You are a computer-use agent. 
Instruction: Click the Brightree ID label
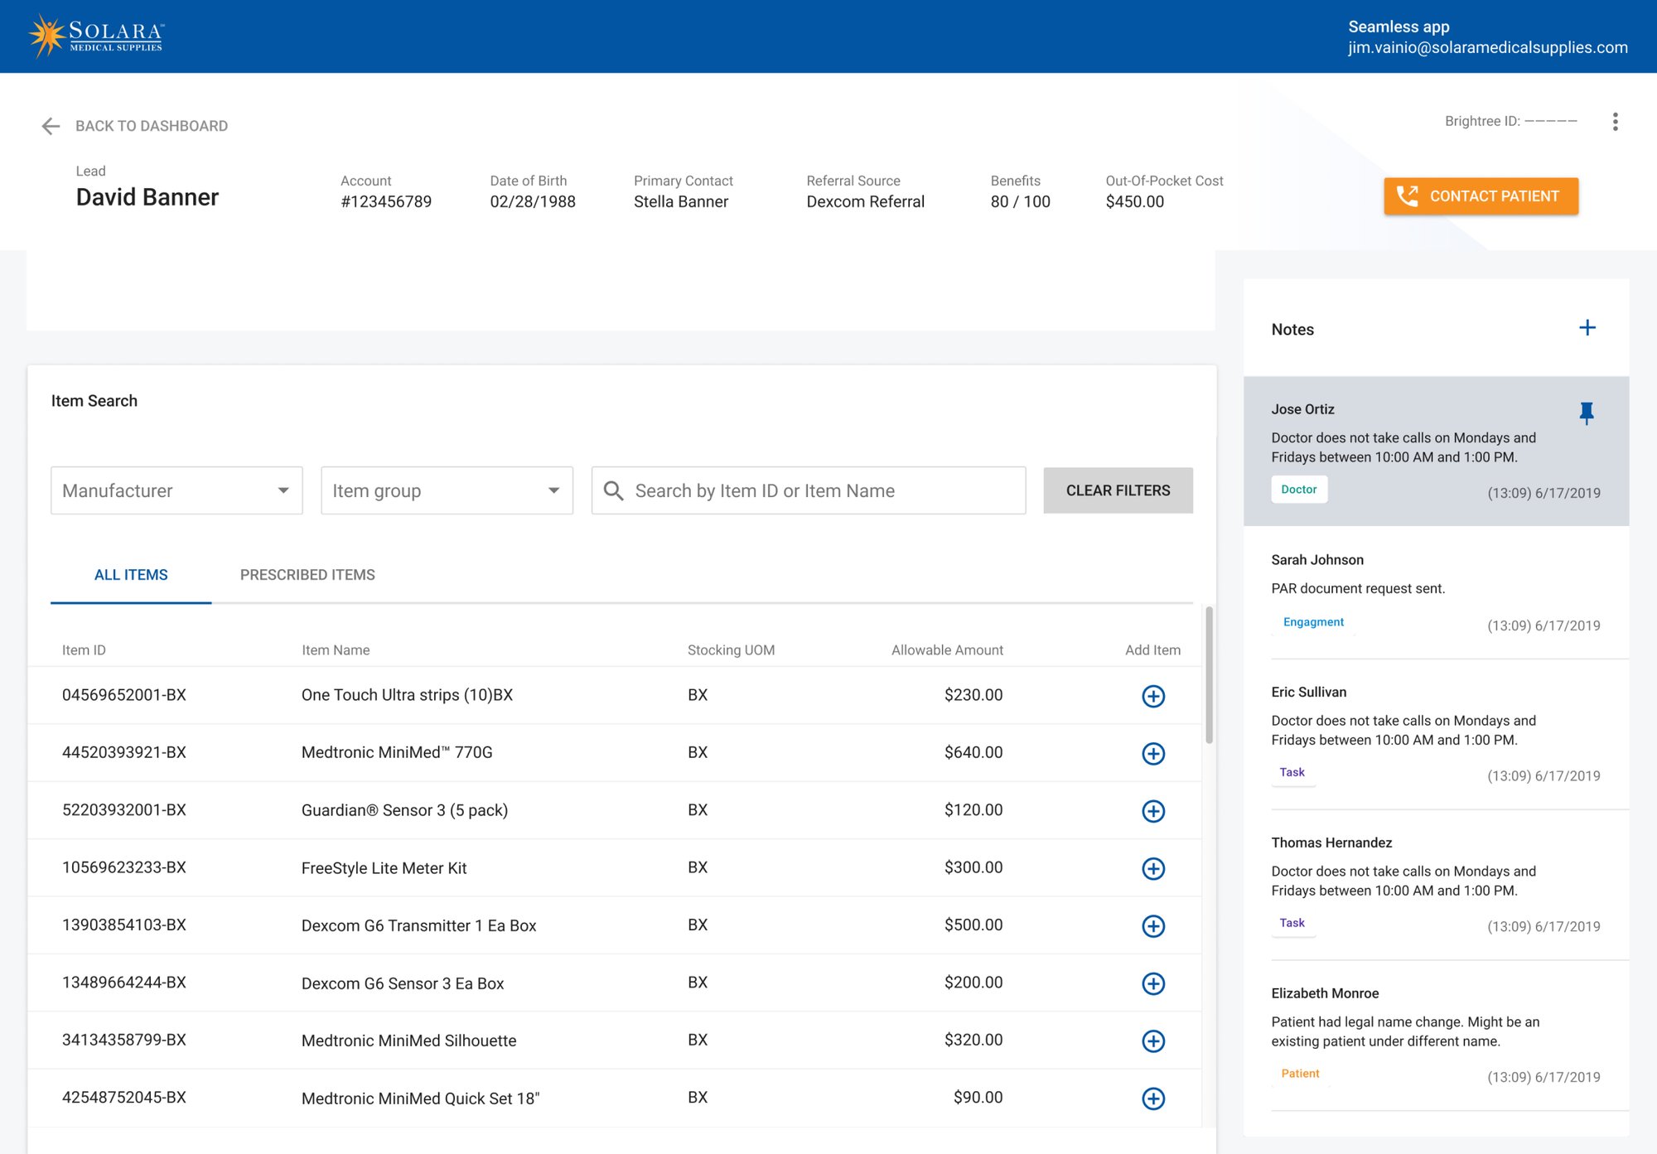point(1510,122)
